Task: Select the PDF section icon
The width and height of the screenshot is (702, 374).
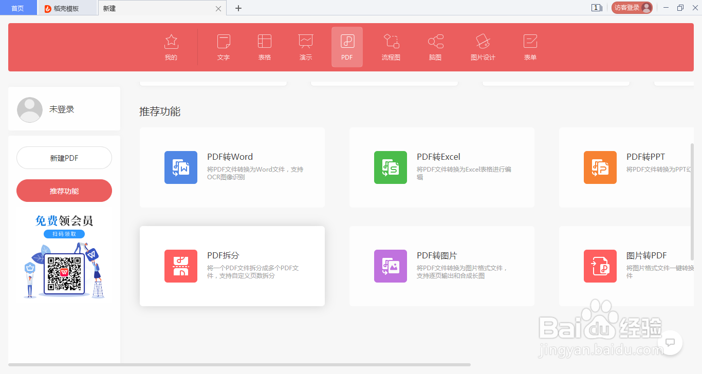Action: 347,46
